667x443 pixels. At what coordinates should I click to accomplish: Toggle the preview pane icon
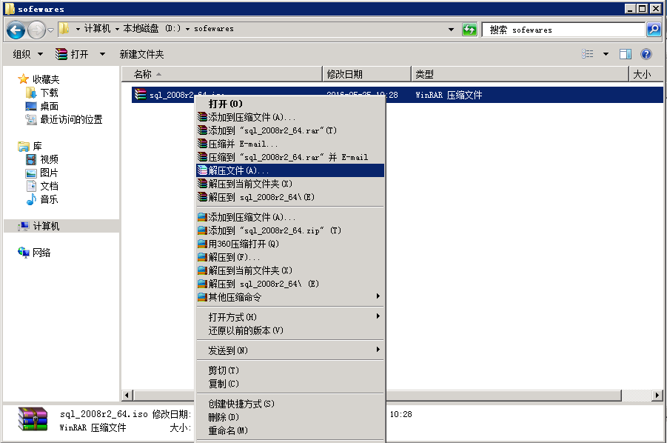[626, 54]
